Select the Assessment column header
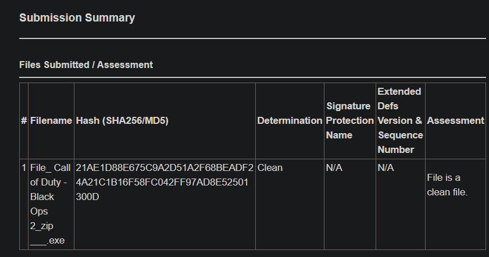This screenshot has height=257, width=489. 455,120
